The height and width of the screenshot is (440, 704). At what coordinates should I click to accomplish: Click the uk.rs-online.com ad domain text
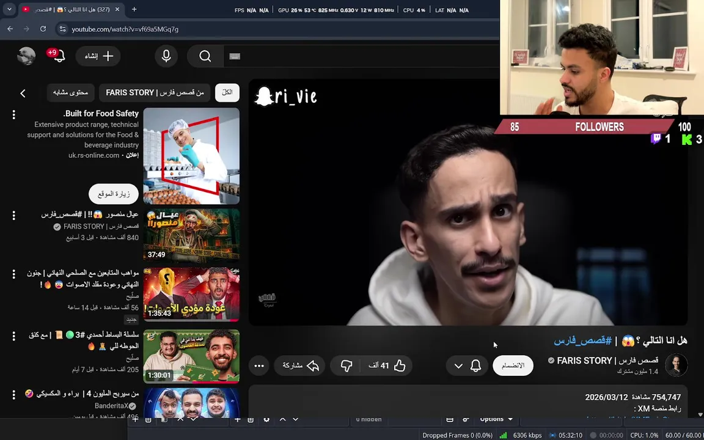coord(94,155)
